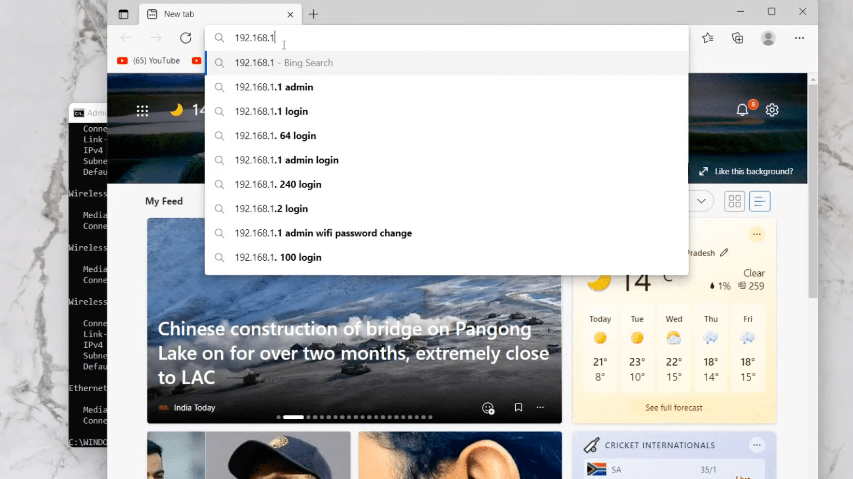Open the apps grid launcher icon

(142, 110)
